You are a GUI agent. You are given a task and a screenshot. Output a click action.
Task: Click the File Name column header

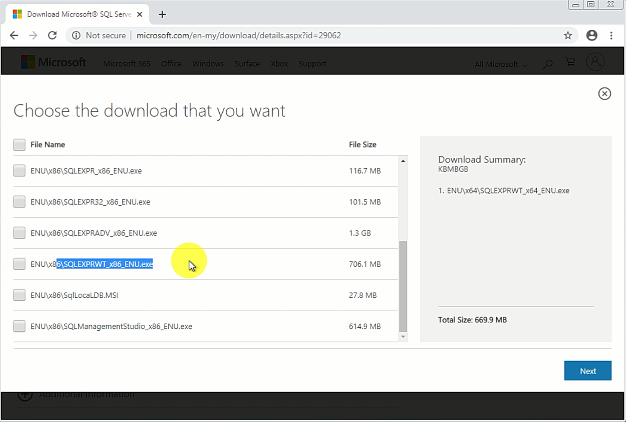[x=48, y=144]
